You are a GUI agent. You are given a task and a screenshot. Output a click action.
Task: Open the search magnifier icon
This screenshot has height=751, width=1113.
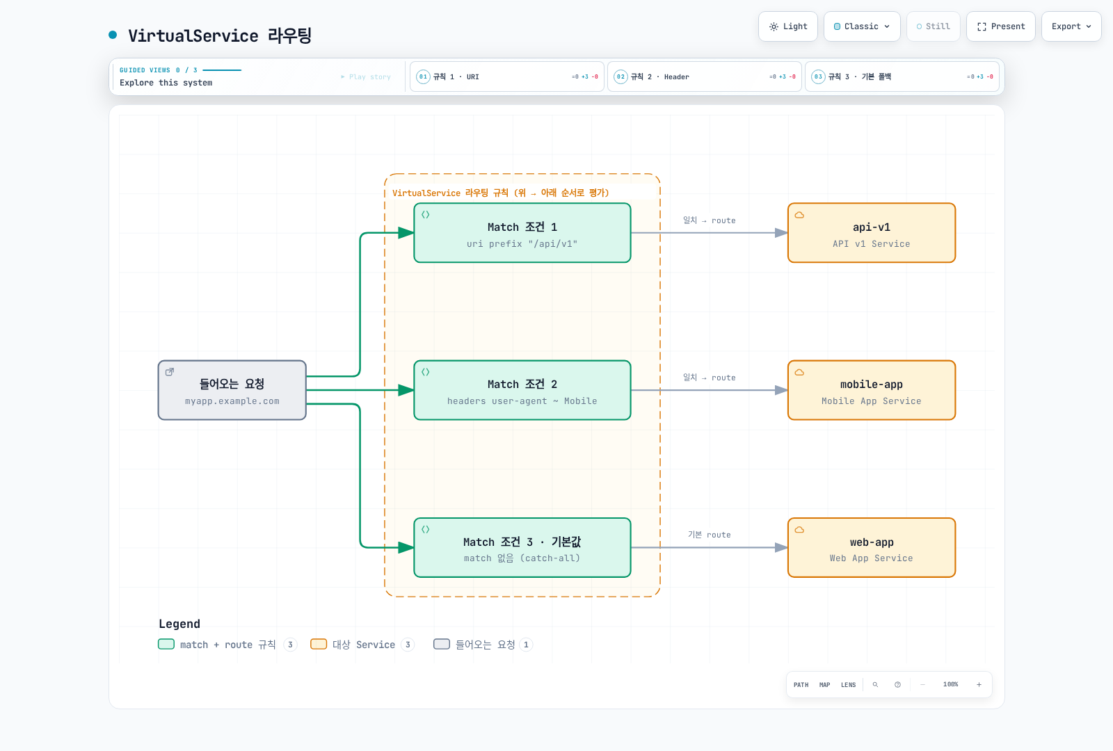875,685
